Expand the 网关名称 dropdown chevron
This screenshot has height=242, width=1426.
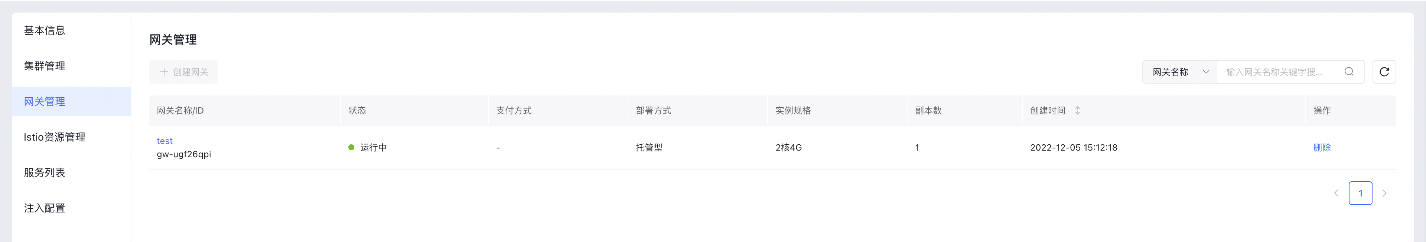1206,72
